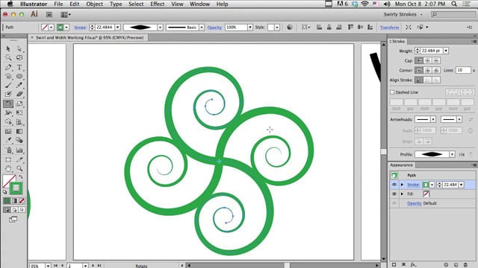Select the Type tool
The width and height of the screenshot is (478, 268).
(x=19, y=67)
